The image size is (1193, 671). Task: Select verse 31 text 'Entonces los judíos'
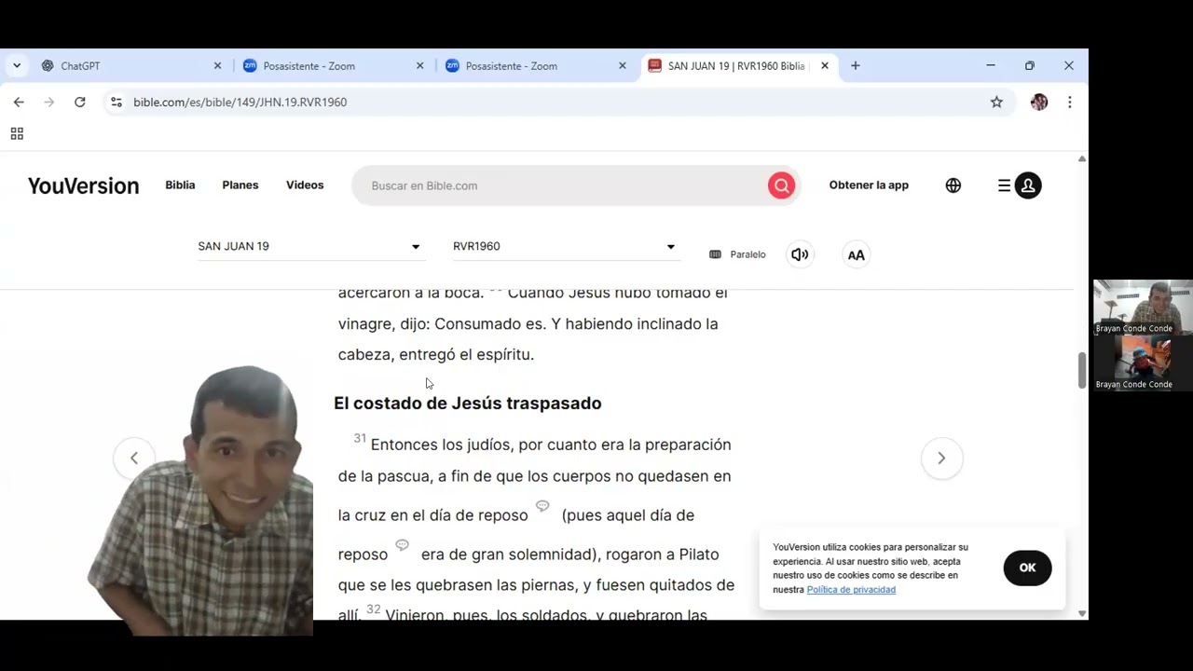(x=441, y=445)
